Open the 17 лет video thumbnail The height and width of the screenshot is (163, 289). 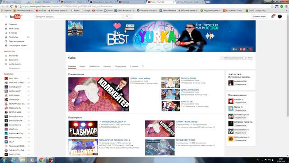point(171,106)
